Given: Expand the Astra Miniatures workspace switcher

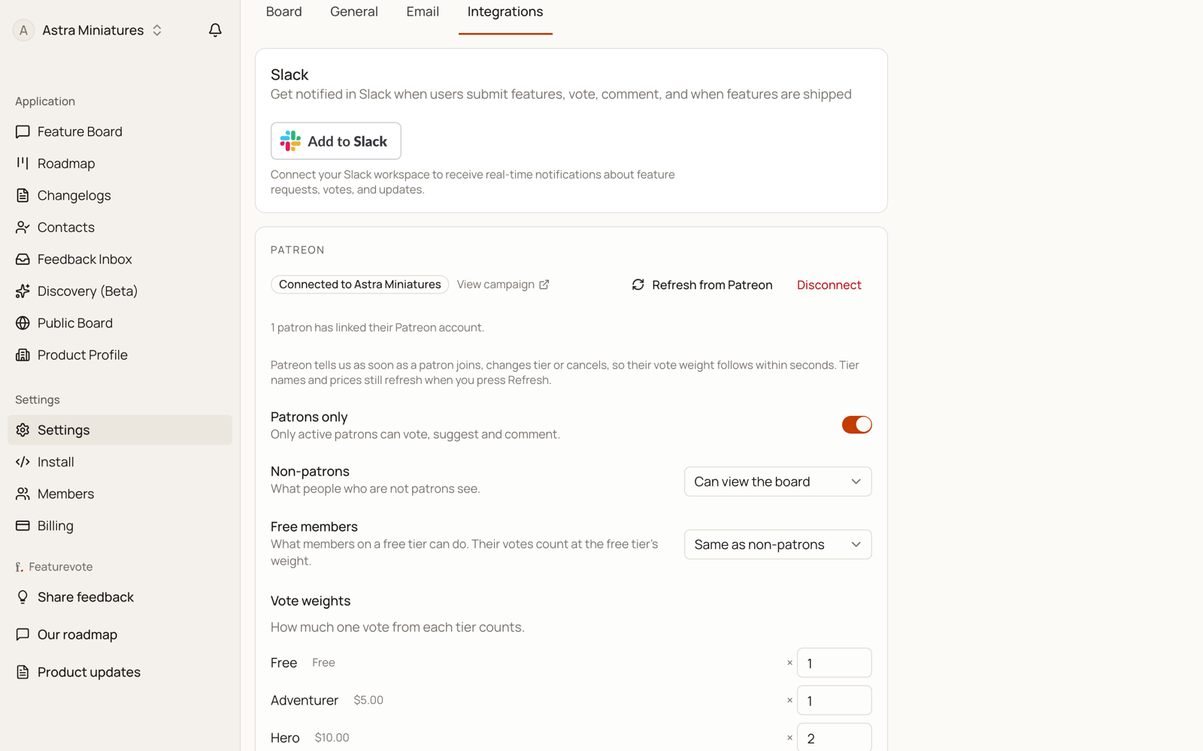Looking at the screenshot, I should (x=102, y=30).
